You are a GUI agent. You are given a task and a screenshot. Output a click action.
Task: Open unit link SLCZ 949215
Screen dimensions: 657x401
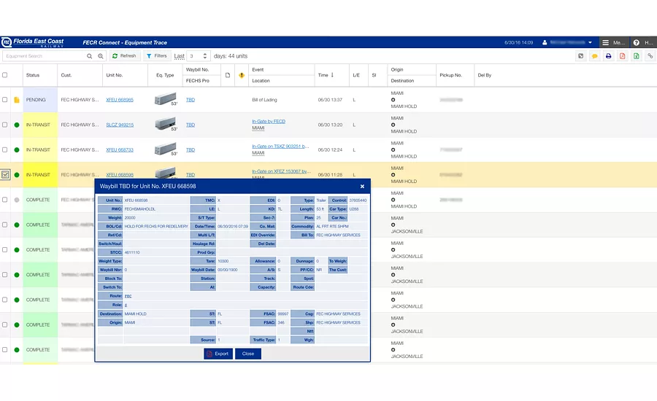(x=120, y=125)
